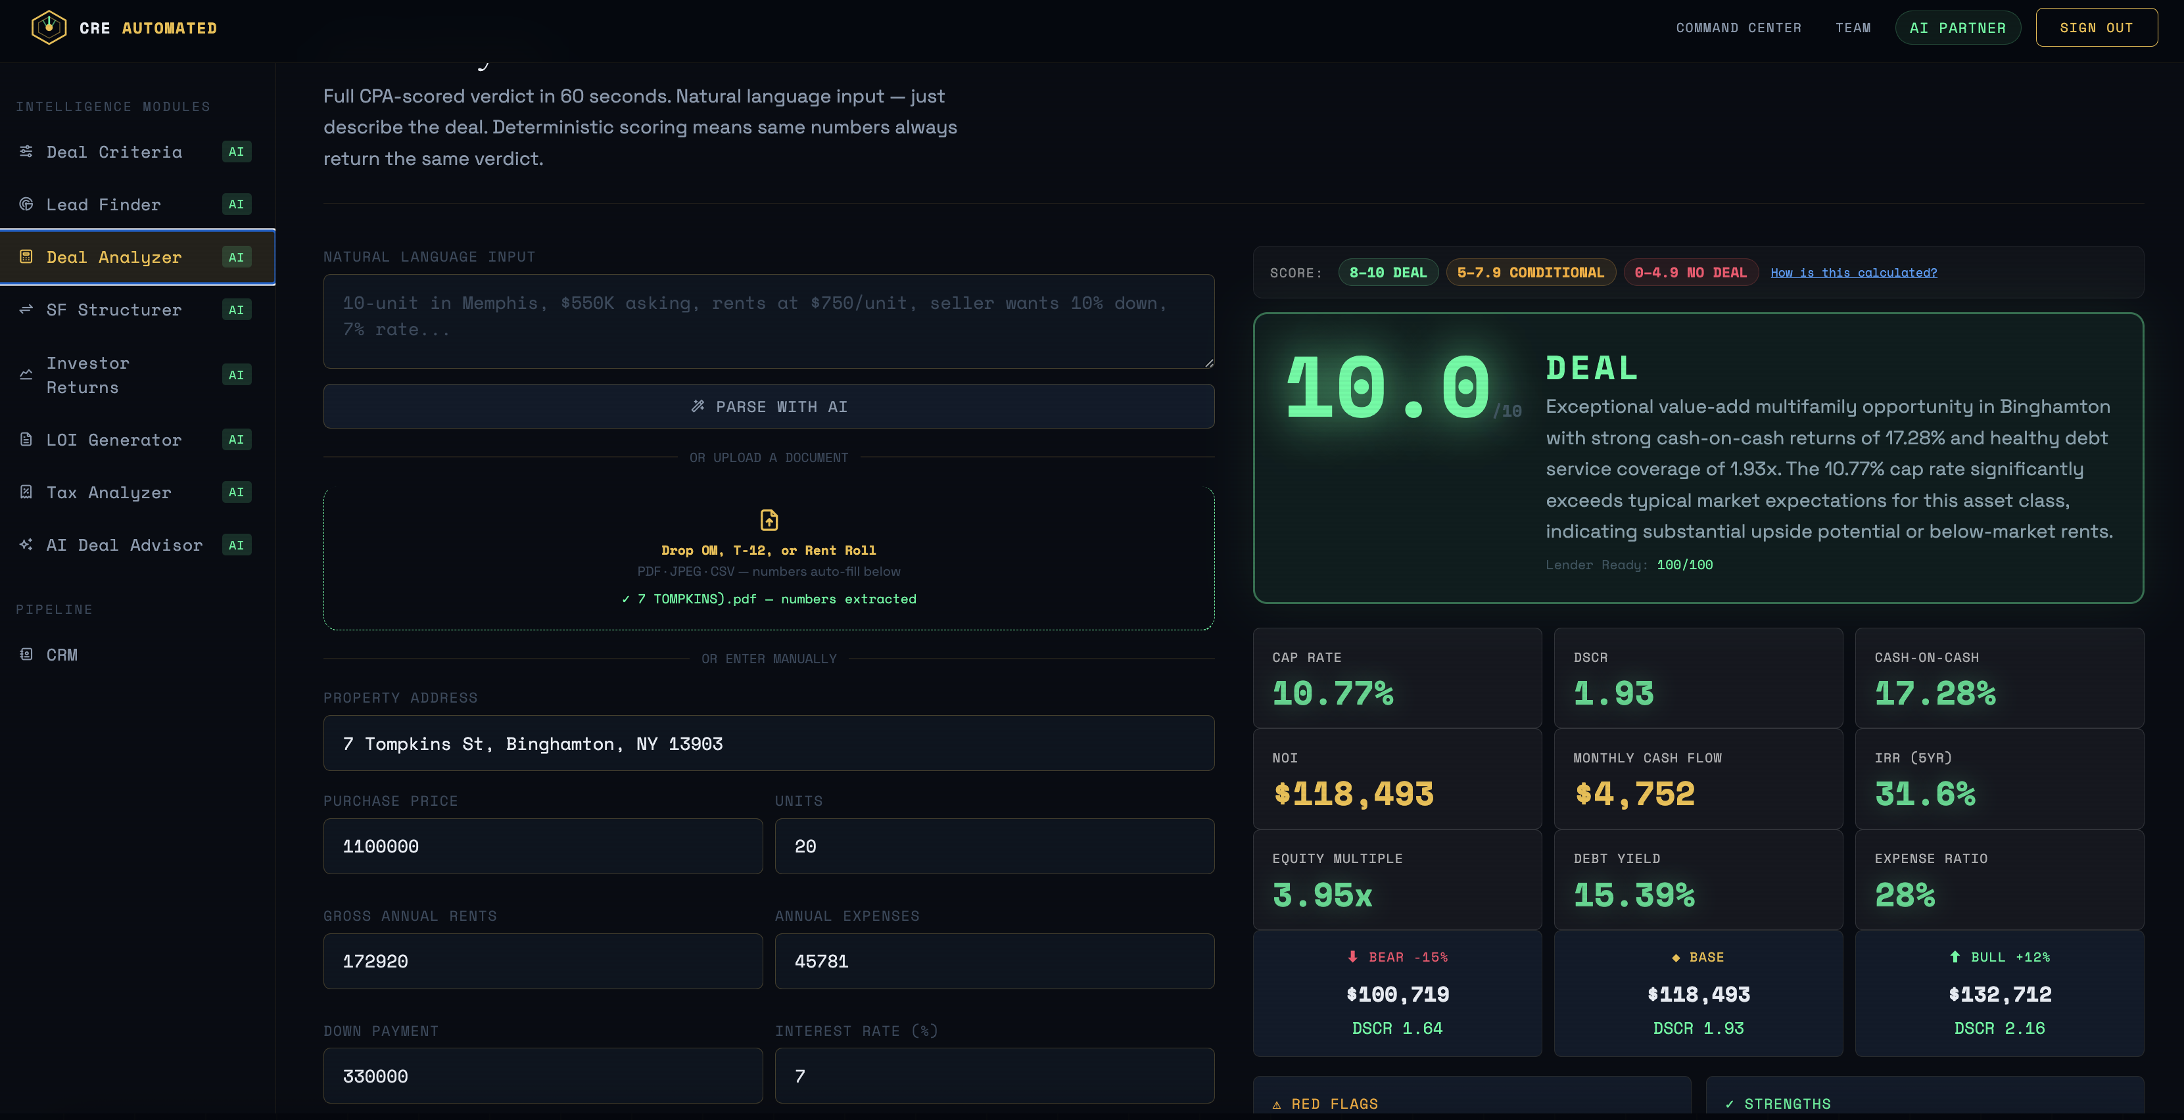The width and height of the screenshot is (2184, 1120).
Task: Click the Bull scenario up arrow icon
Action: click(1955, 956)
